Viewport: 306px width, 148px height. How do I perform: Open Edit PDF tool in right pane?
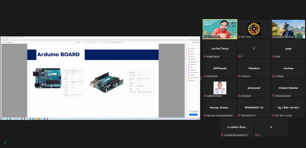[x=192, y=52]
